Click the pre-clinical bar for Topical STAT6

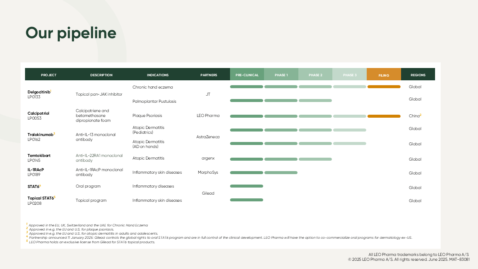(x=246, y=200)
